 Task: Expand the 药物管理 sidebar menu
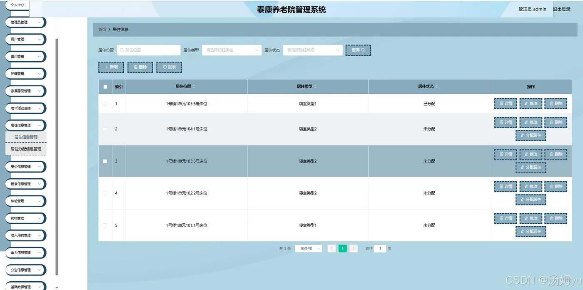click(x=25, y=218)
